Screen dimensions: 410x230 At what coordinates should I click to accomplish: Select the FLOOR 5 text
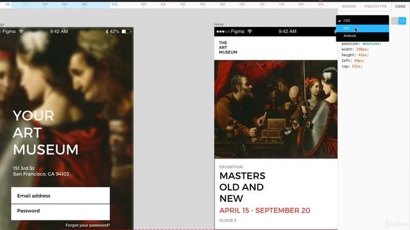[228, 220]
